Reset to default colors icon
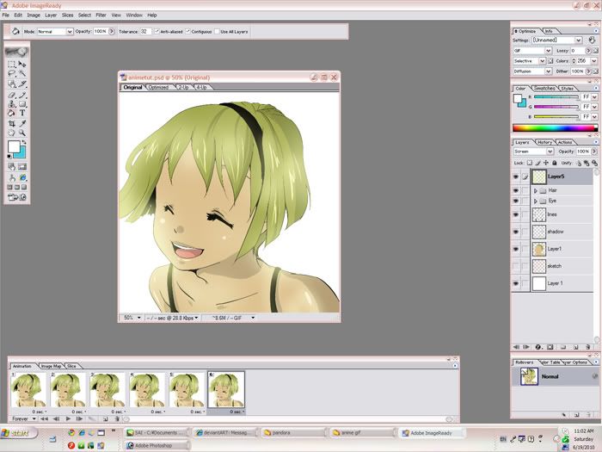 [9, 157]
